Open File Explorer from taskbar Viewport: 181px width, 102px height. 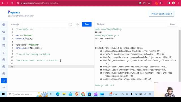pyautogui.click(x=64, y=94)
